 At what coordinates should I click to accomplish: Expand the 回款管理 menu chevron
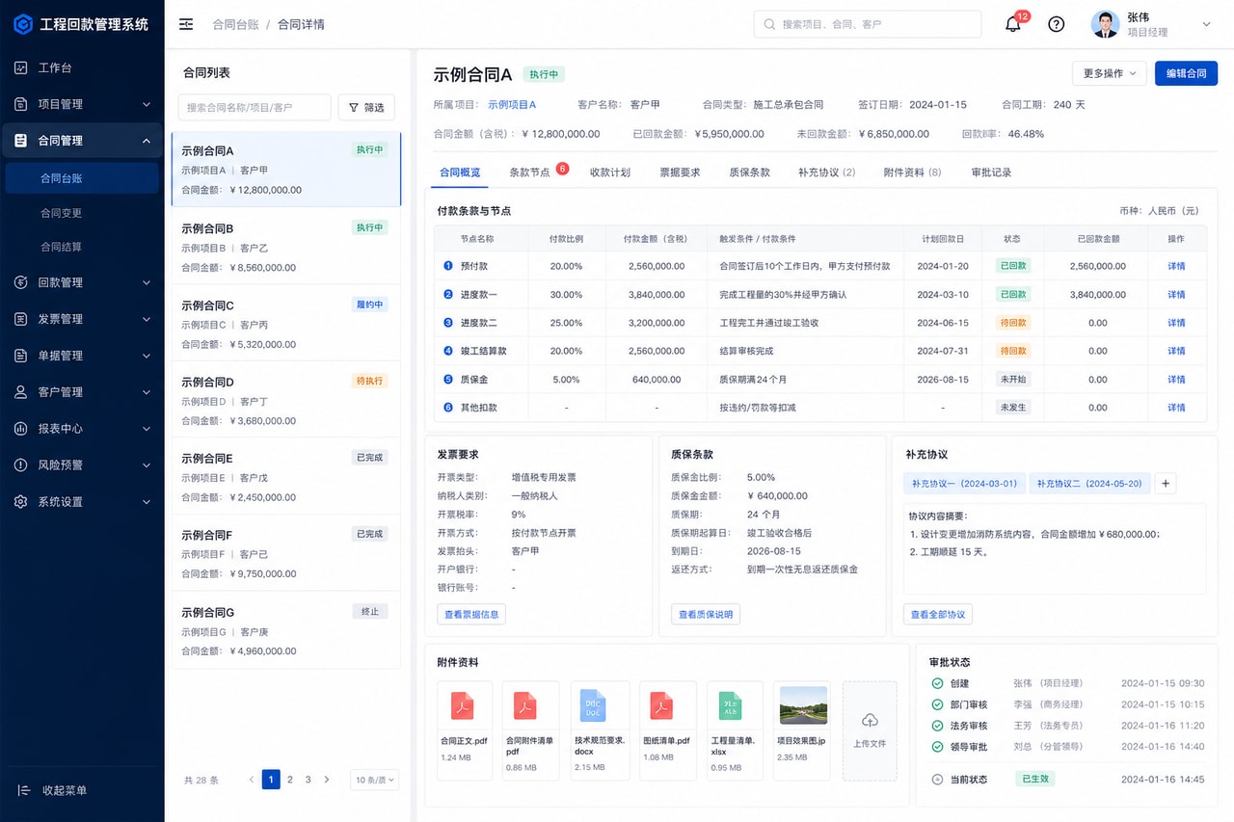point(147,282)
